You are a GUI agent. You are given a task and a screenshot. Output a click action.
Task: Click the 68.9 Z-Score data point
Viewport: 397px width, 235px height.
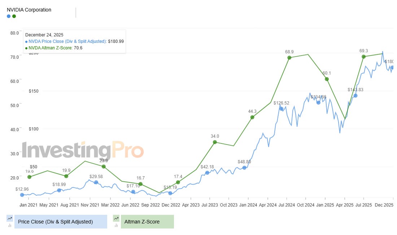coord(289,58)
